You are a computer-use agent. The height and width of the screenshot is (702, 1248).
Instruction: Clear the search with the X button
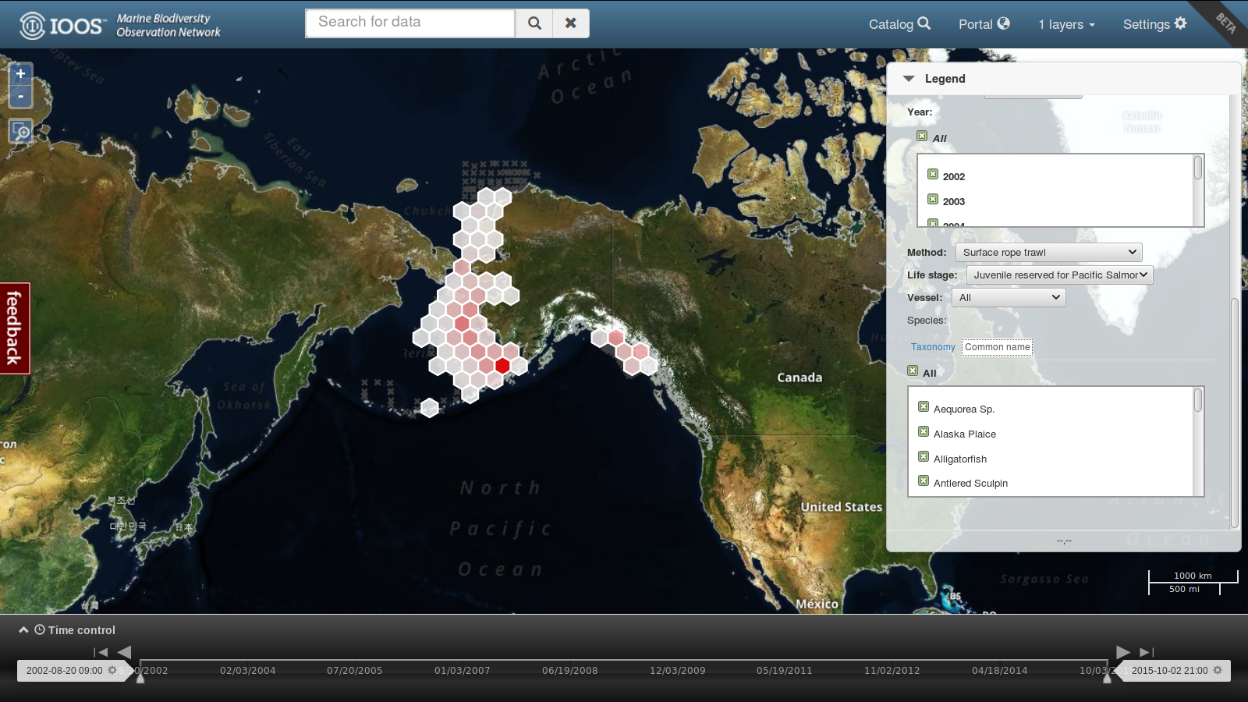pyautogui.click(x=571, y=23)
